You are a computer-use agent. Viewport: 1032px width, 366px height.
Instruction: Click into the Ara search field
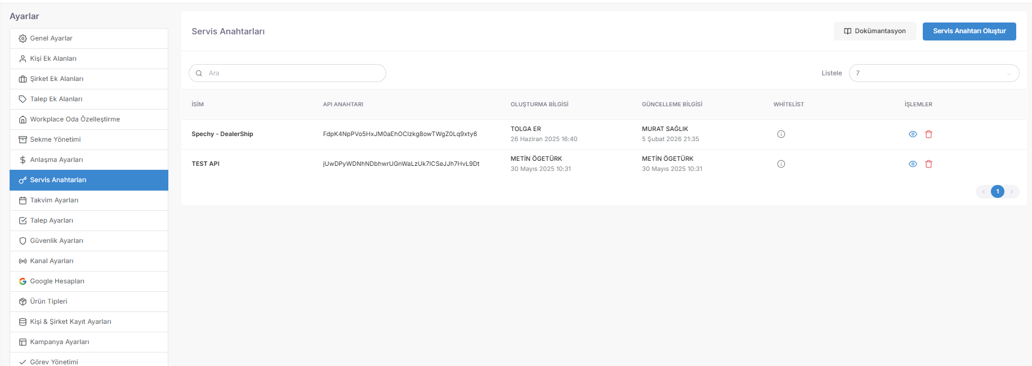pyautogui.click(x=287, y=73)
